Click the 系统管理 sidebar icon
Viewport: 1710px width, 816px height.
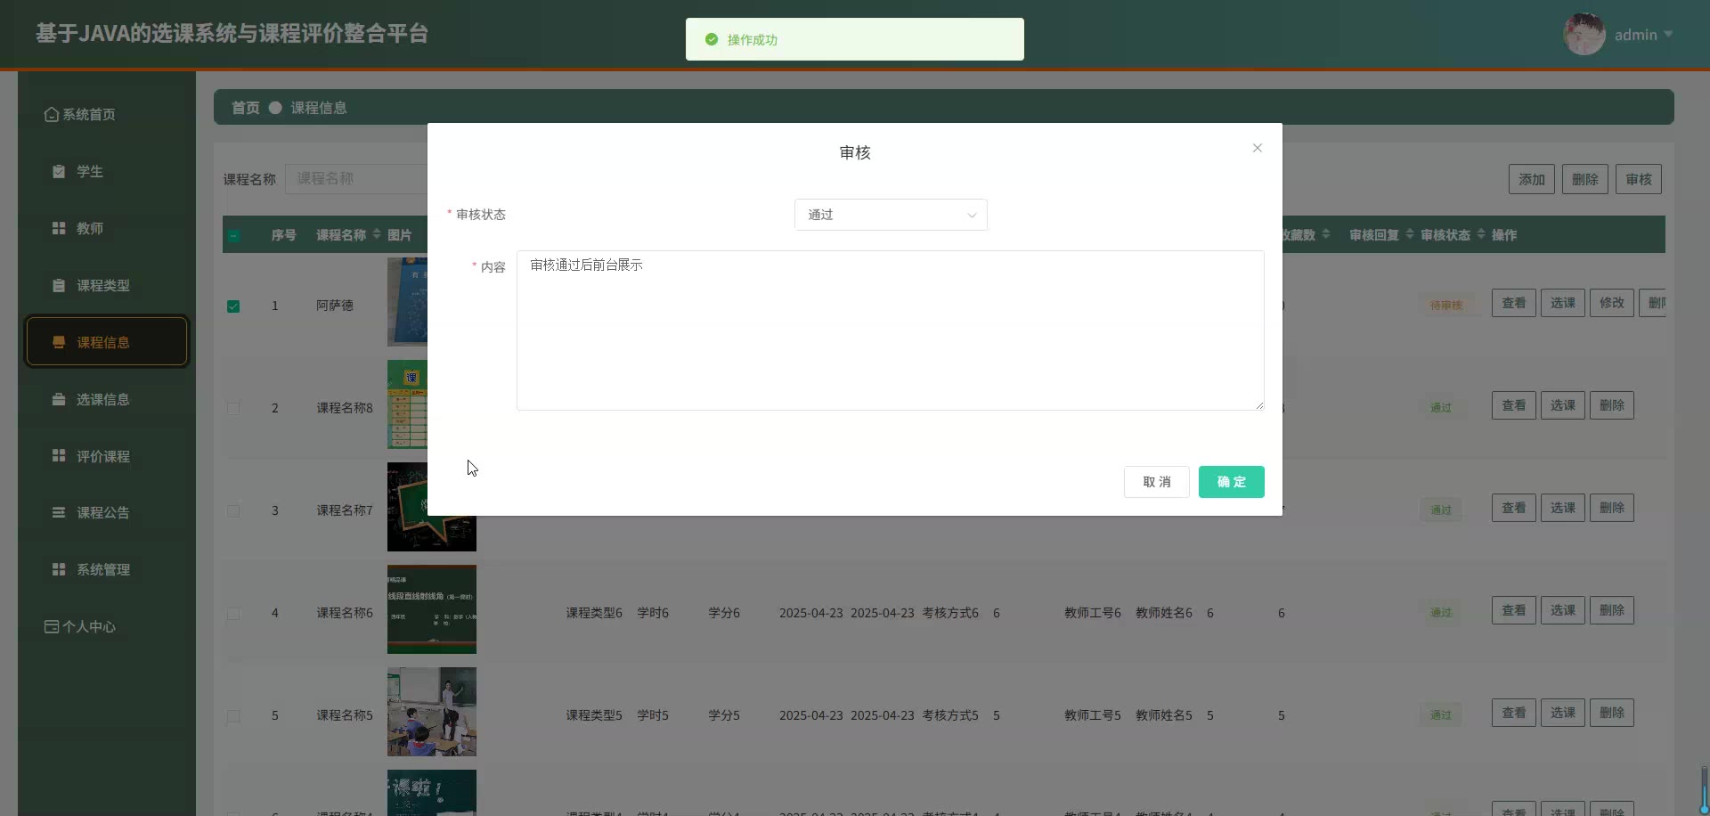coord(59,569)
